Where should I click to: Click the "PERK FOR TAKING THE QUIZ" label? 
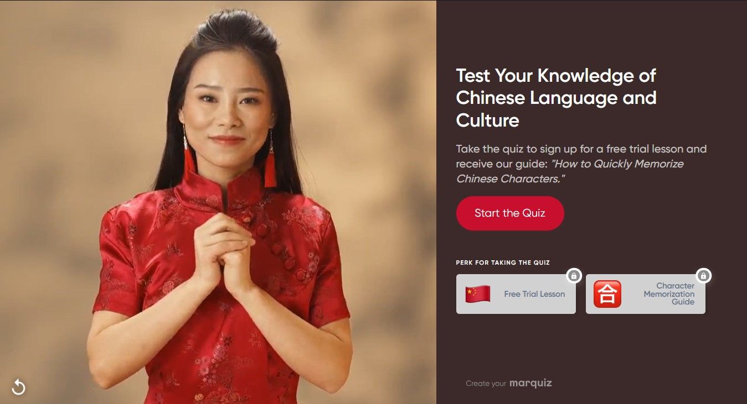pos(503,263)
